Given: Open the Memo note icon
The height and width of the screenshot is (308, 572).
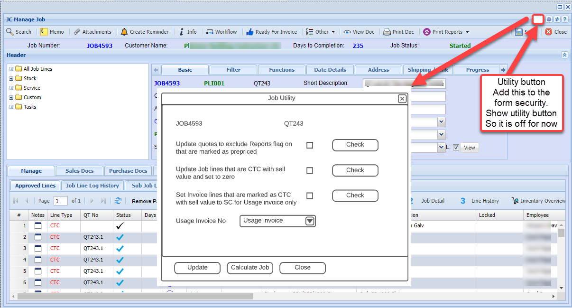Looking at the screenshot, I should coord(44,32).
